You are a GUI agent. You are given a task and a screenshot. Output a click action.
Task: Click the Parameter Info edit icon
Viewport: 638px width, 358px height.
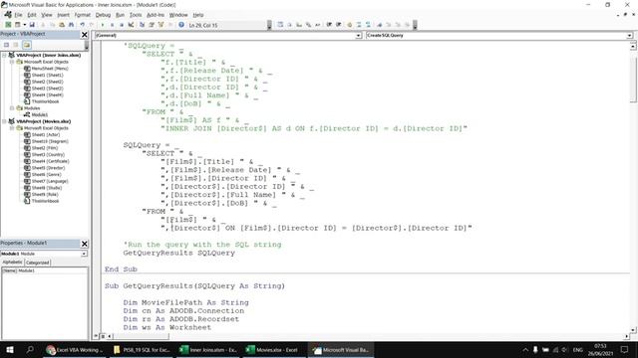[308, 25]
